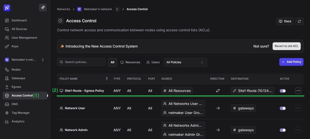Screen dimensions: 310x139
Task: Toggle the Network Admin policy active switch
Action: coord(283,130)
